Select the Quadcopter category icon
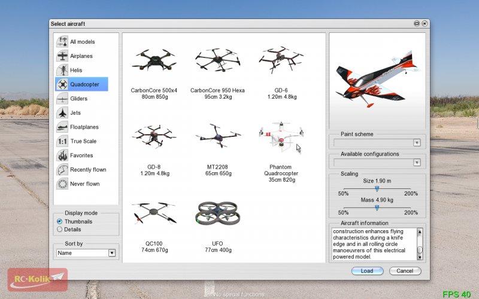 click(x=62, y=84)
